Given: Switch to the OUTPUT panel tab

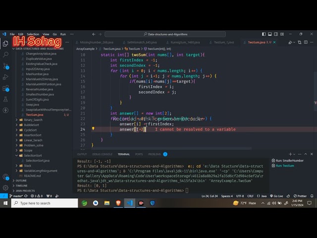Looking at the screenshot, I should click(x=82, y=154).
